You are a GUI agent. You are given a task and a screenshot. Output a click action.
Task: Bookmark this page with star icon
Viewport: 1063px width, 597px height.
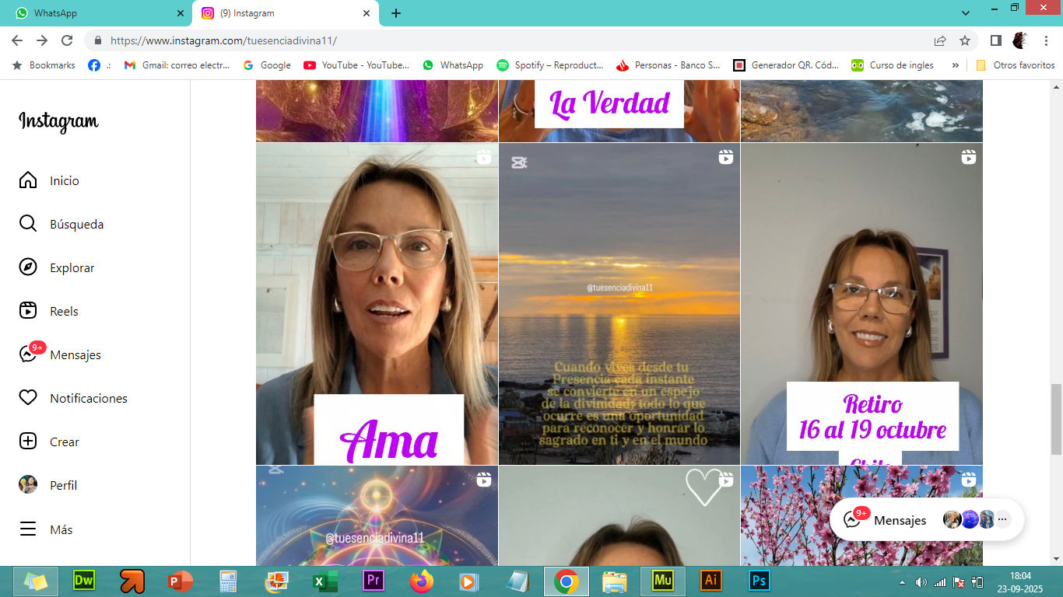[x=965, y=40]
